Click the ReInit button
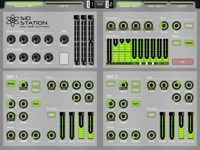Viewport: 200px width, 150px height. (x=189, y=26)
